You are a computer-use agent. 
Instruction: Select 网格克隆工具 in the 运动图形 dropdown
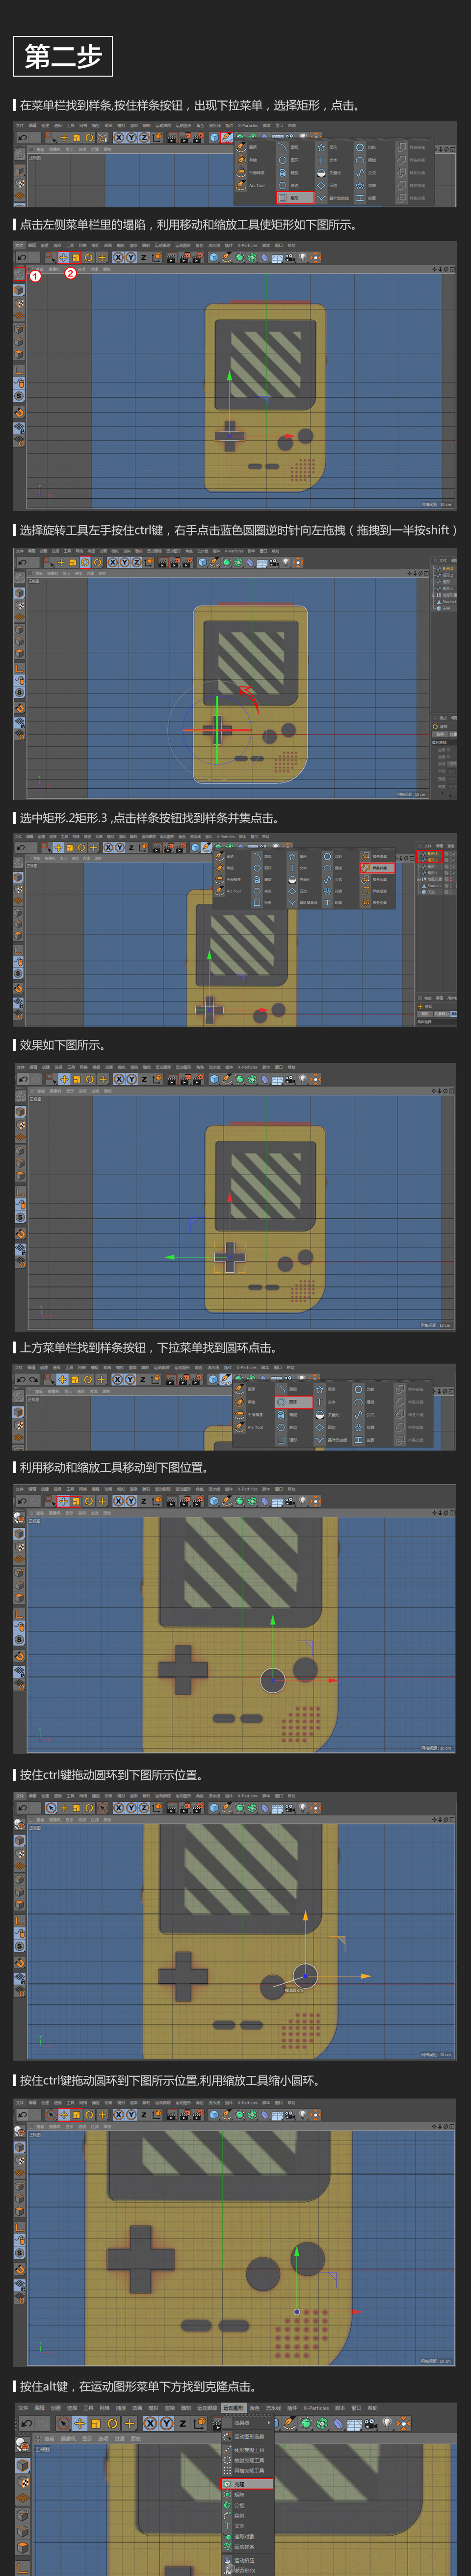point(247,2471)
